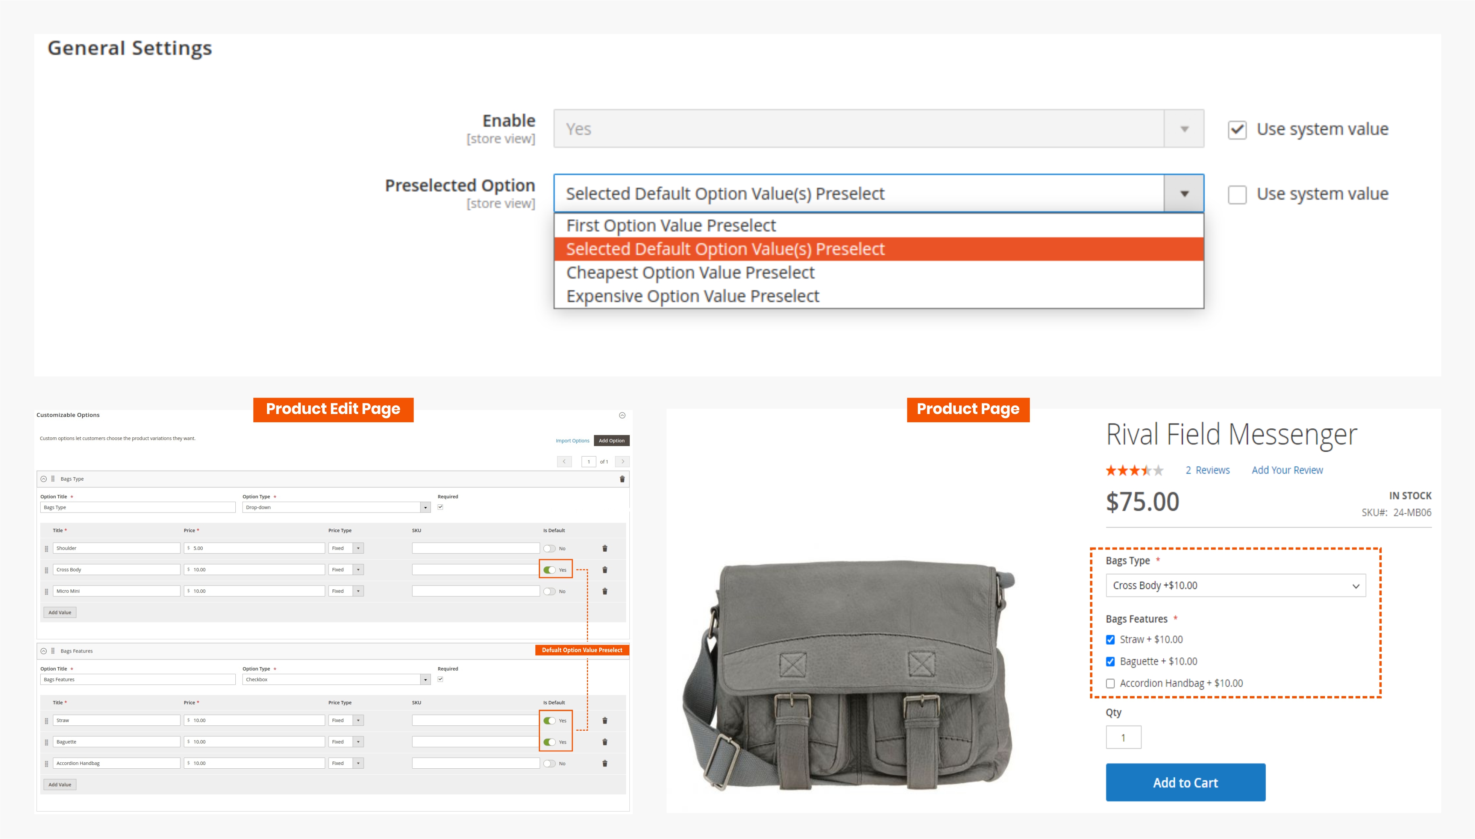The height and width of the screenshot is (839, 1475).
Task: Delete the Accordion Handbag value row
Action: 605,763
